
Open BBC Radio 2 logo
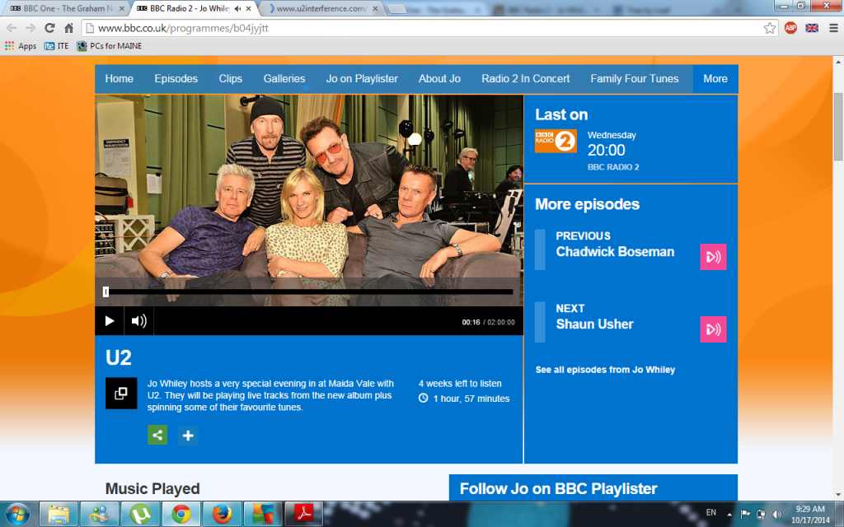click(556, 142)
